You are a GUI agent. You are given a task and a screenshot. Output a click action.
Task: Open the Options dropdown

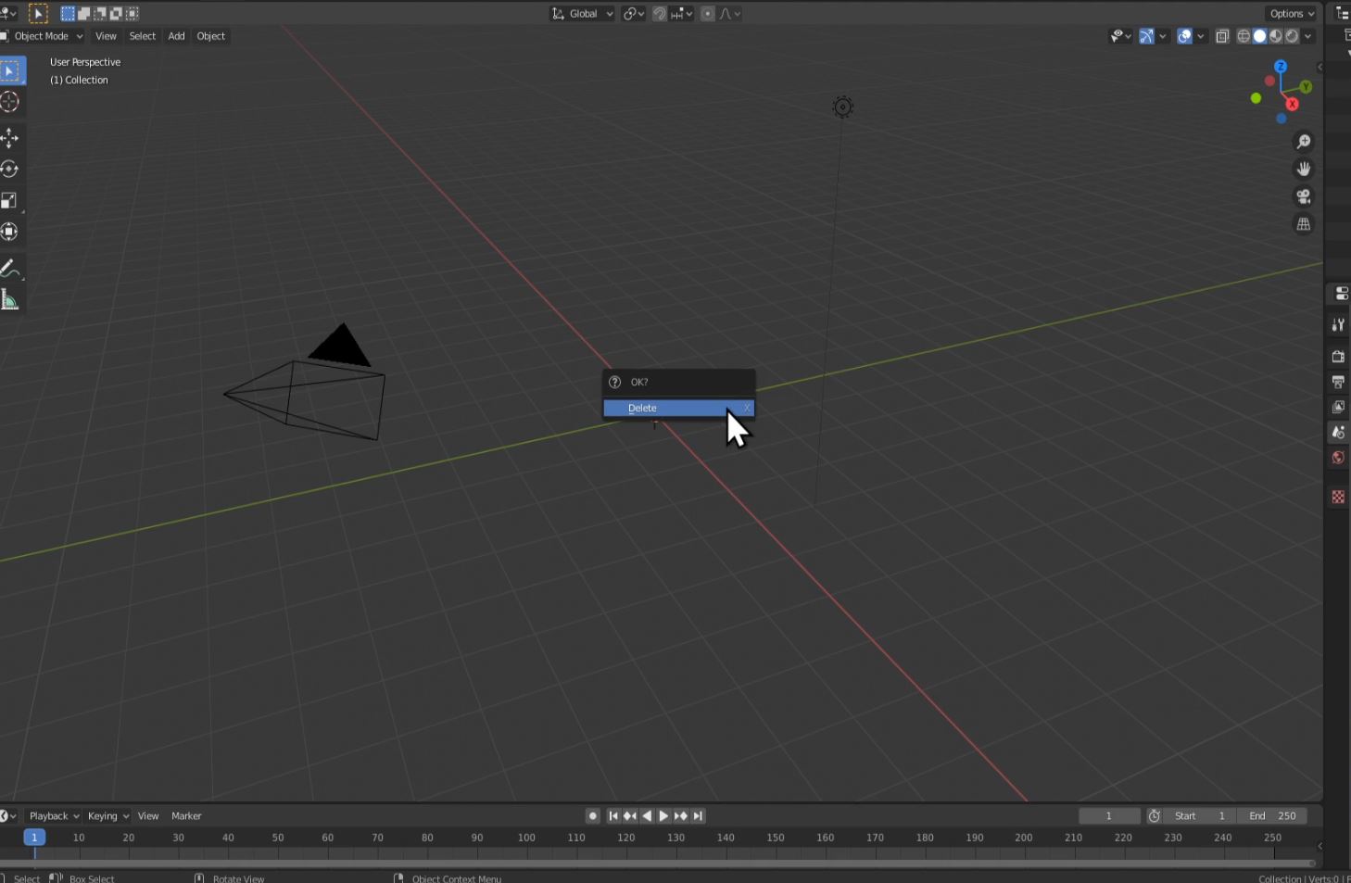point(1292,14)
